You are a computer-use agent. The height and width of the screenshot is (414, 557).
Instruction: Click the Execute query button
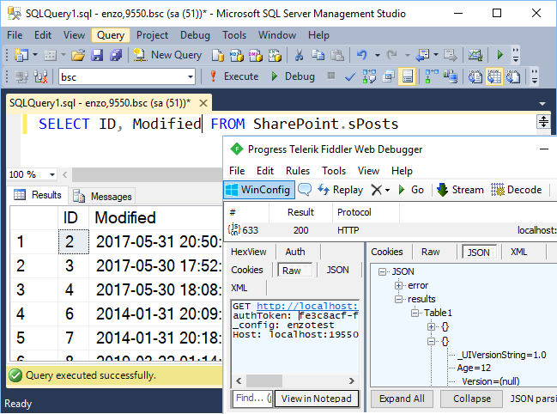click(233, 76)
